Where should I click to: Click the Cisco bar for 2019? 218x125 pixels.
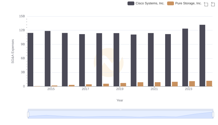click(116, 60)
